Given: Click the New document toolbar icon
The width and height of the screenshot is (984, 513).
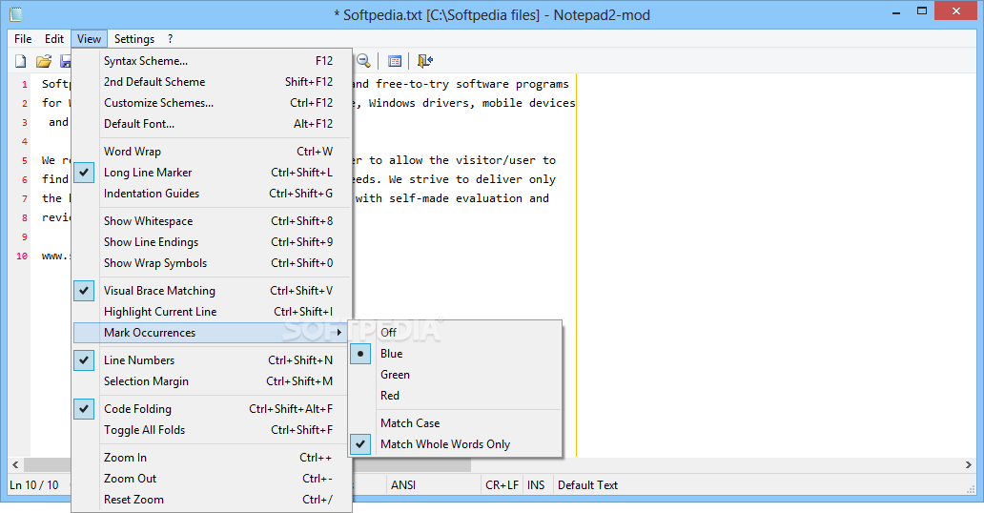Looking at the screenshot, I should (x=21, y=61).
